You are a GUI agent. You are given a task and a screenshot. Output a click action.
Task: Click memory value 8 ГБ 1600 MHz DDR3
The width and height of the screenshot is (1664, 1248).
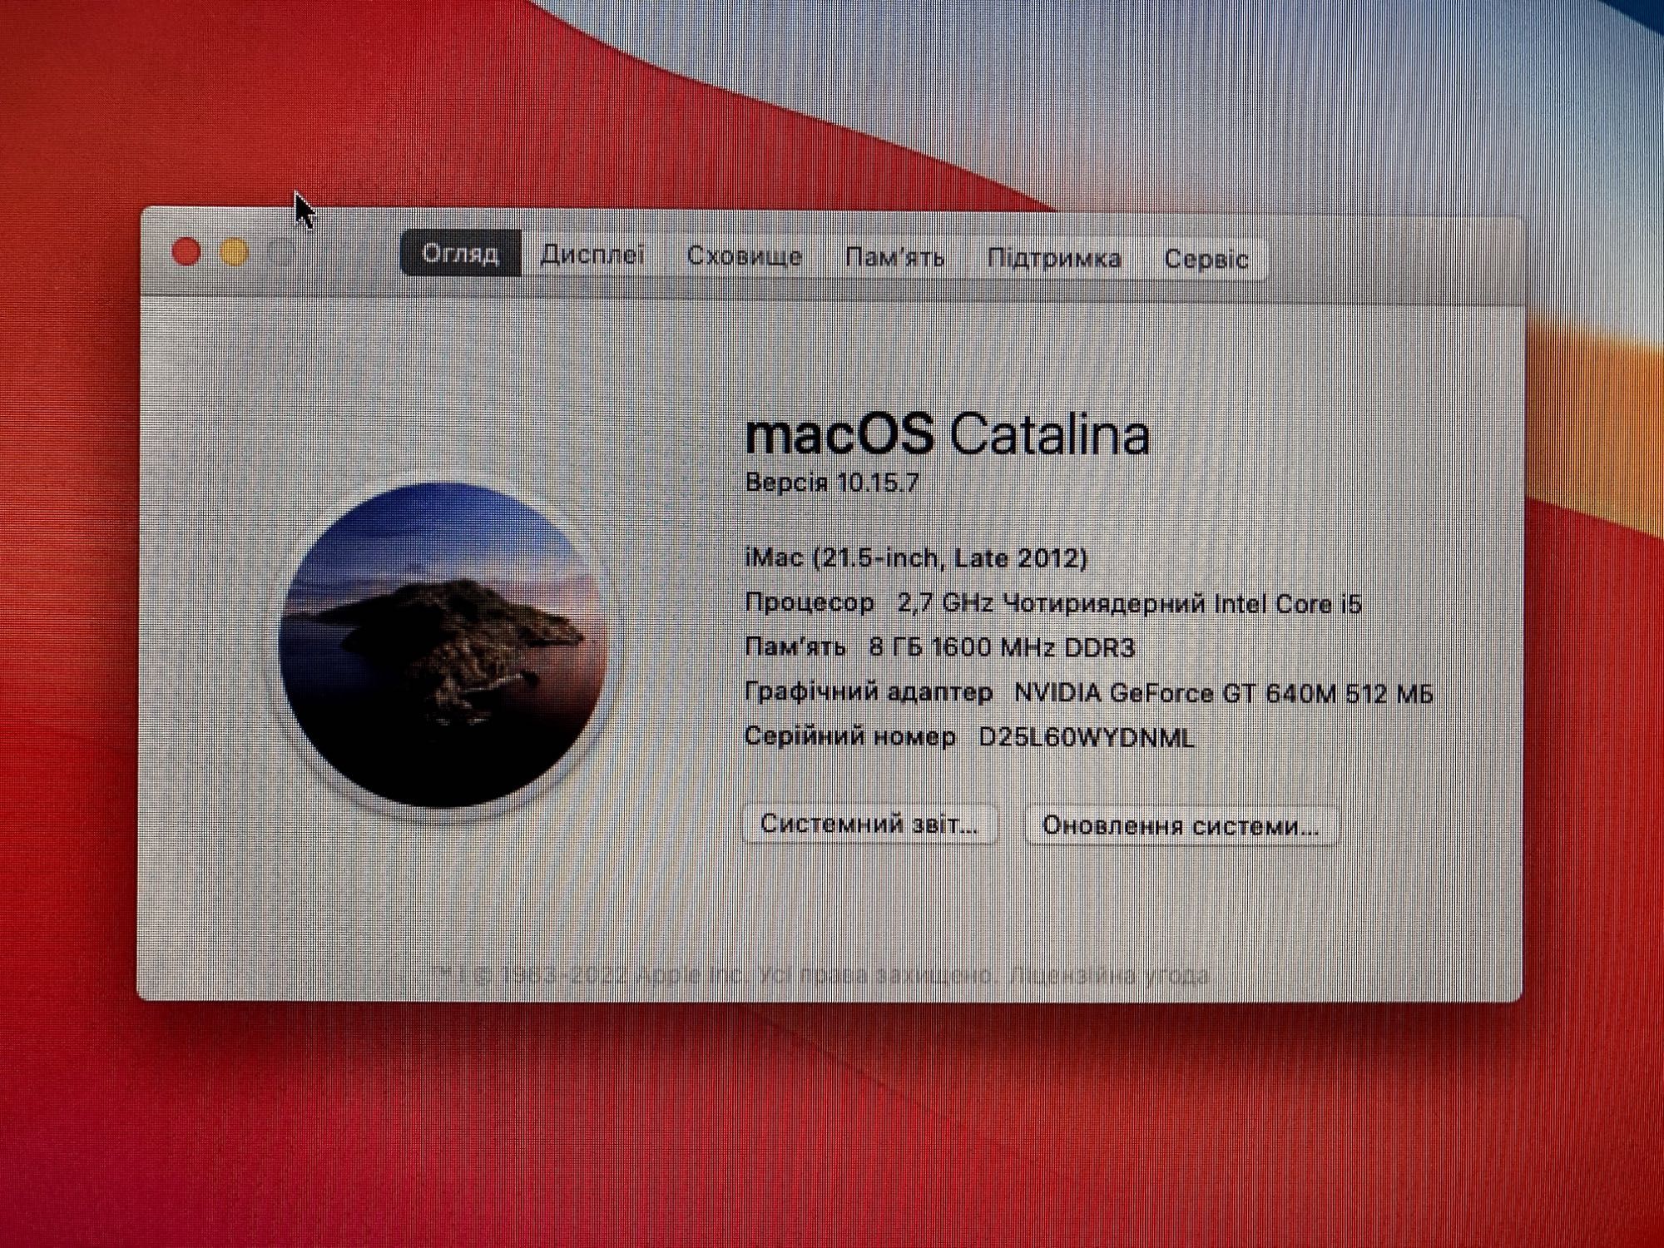(1002, 647)
